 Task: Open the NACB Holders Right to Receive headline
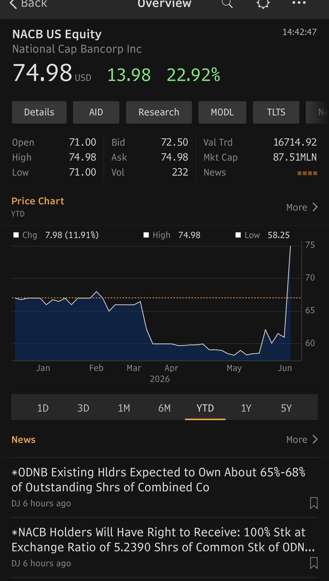pyautogui.click(x=163, y=539)
